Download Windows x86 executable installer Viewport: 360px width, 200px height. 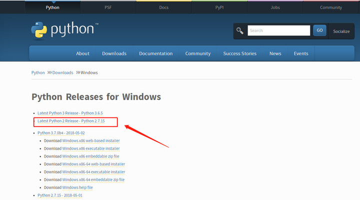point(91,148)
